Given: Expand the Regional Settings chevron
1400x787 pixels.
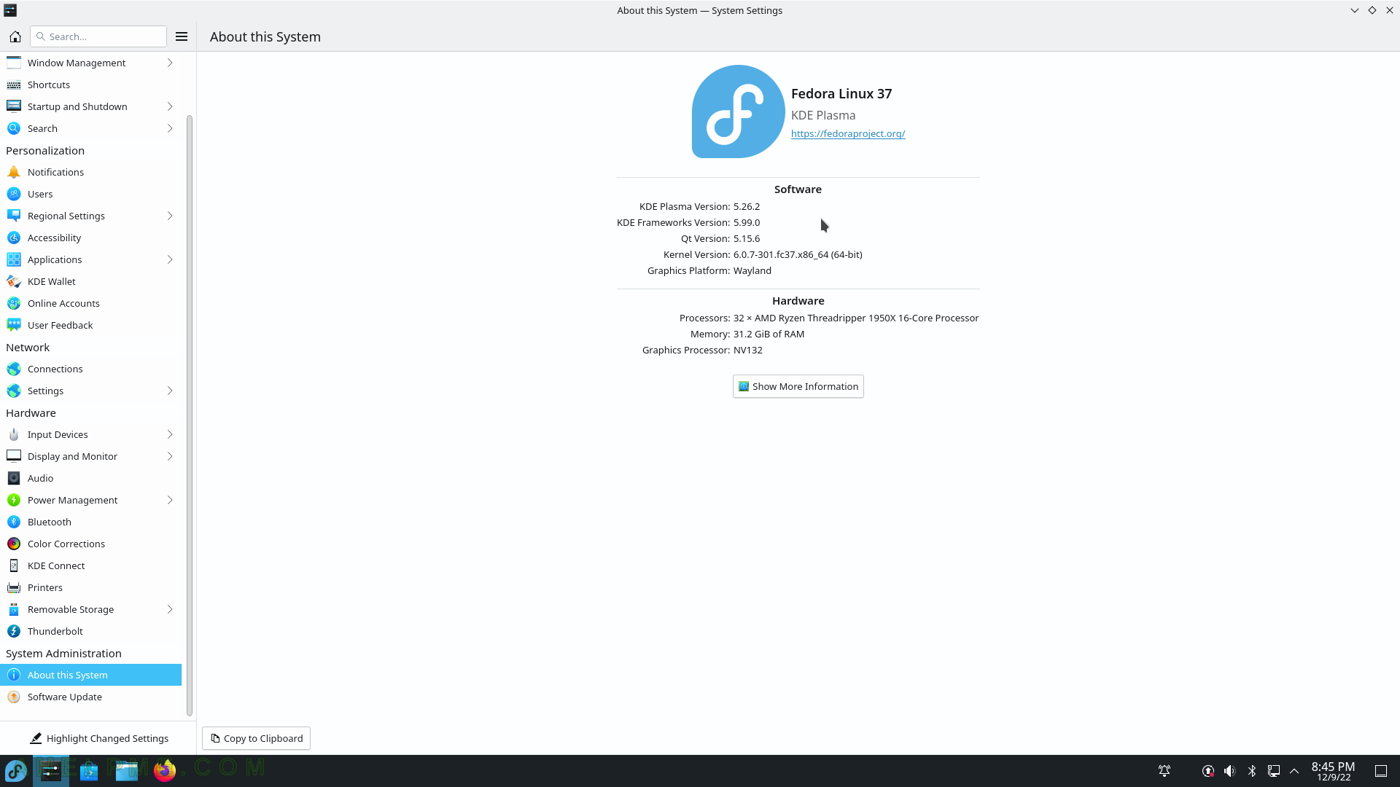Looking at the screenshot, I should pos(170,216).
